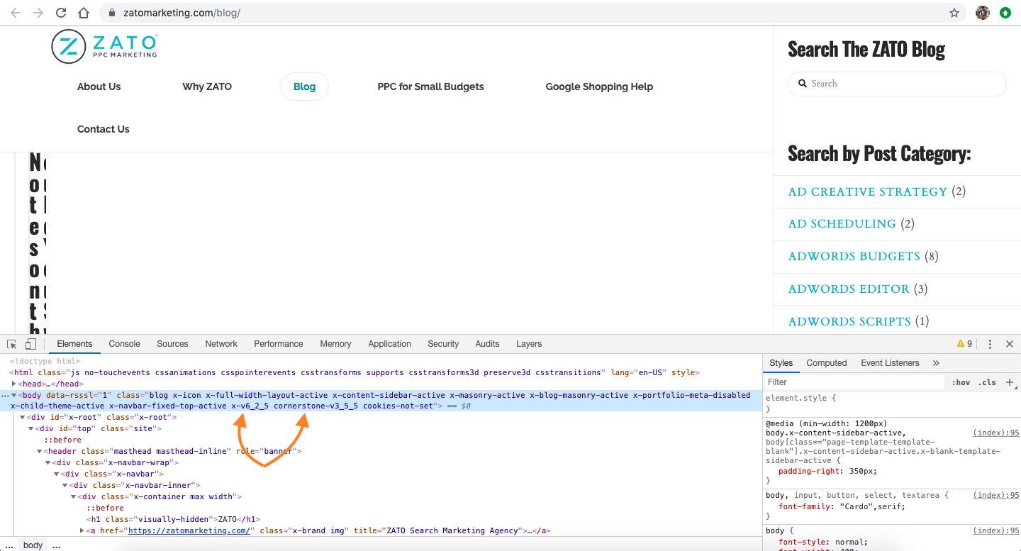Click the address bar URL
Viewport: 1021px width, 551px height.
(x=182, y=13)
